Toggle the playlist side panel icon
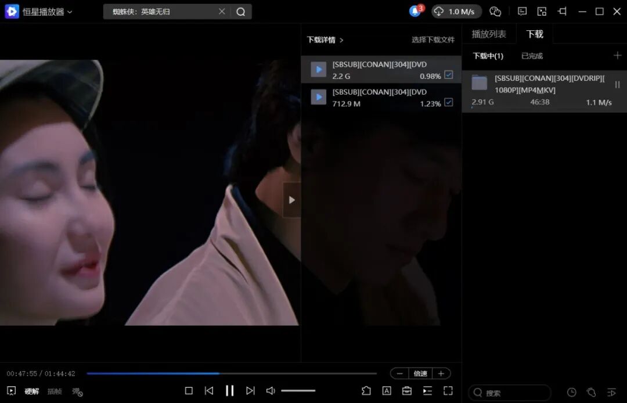Viewport: 627px width, 403px height. coord(427,391)
